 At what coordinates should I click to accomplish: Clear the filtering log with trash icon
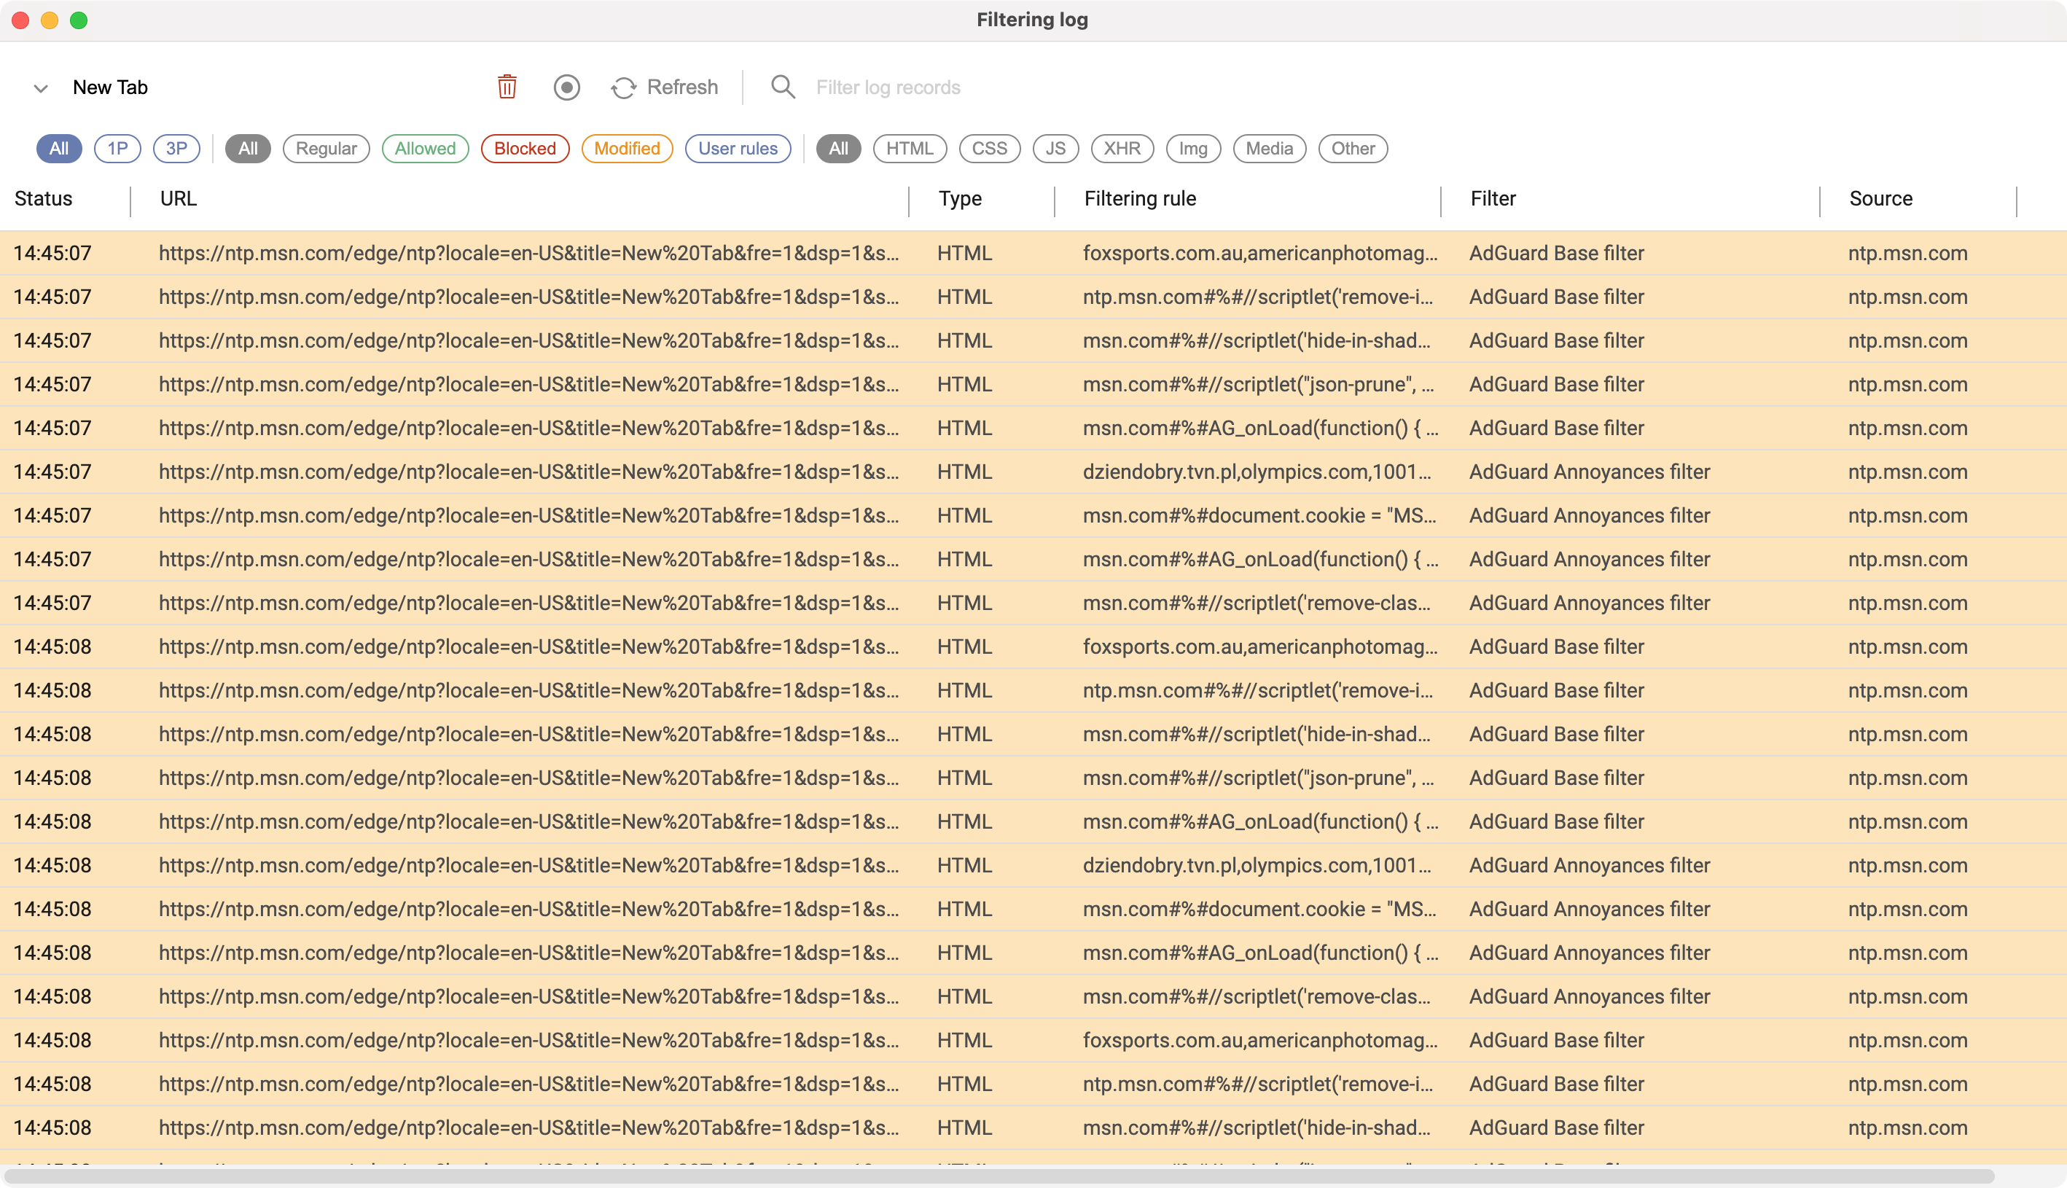click(x=506, y=87)
